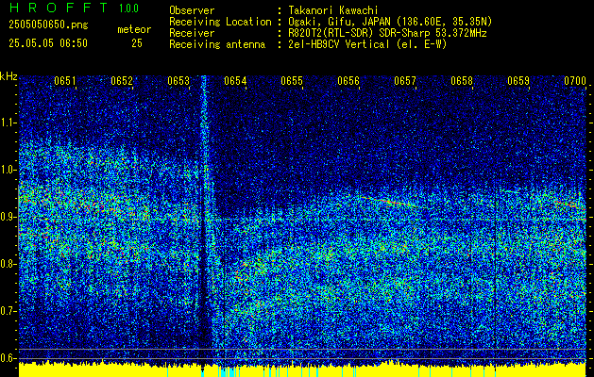The height and width of the screenshot is (377, 594).
Task: Click the 0.6 kHz axis label
Action: pyautogui.click(x=8, y=358)
